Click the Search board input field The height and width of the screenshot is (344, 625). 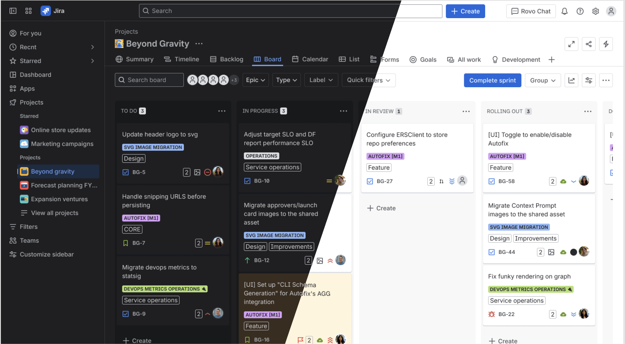149,80
